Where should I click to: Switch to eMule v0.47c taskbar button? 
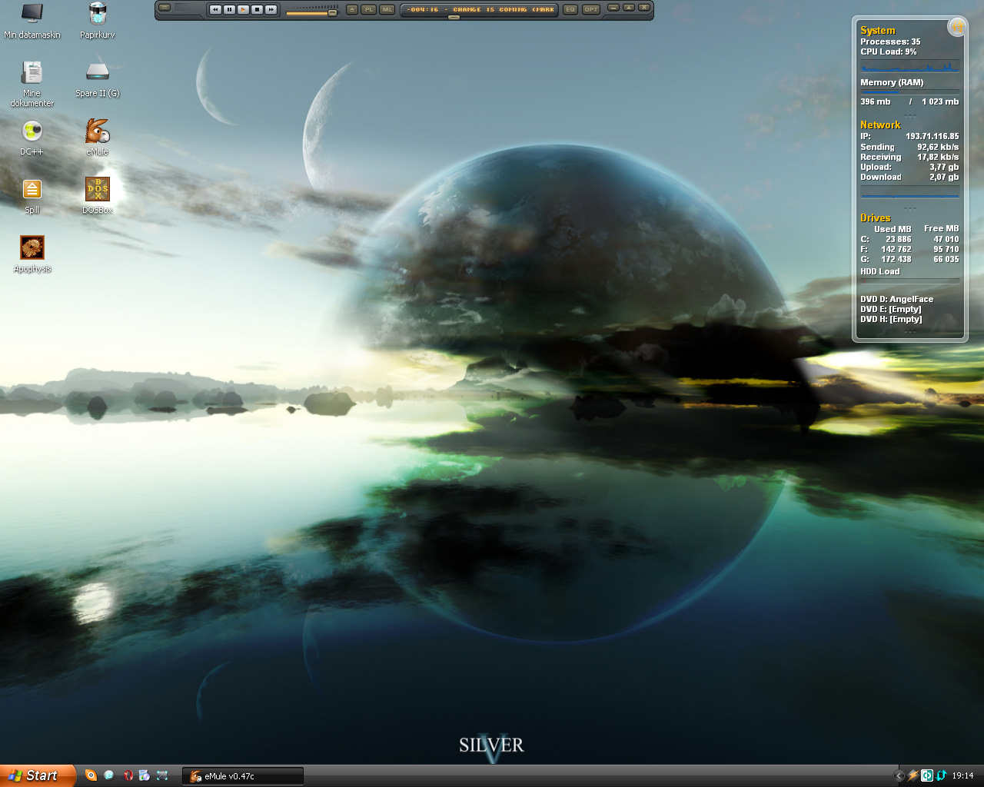243,776
